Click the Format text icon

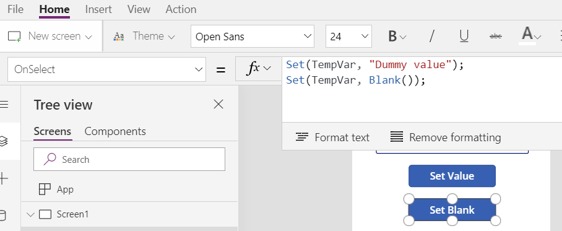point(302,137)
